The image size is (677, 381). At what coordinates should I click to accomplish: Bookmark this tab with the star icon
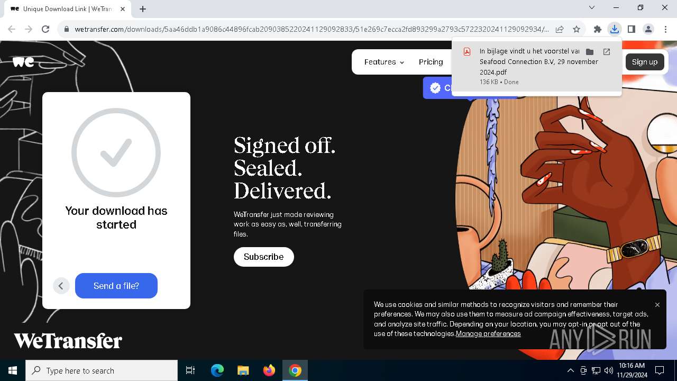tap(577, 29)
